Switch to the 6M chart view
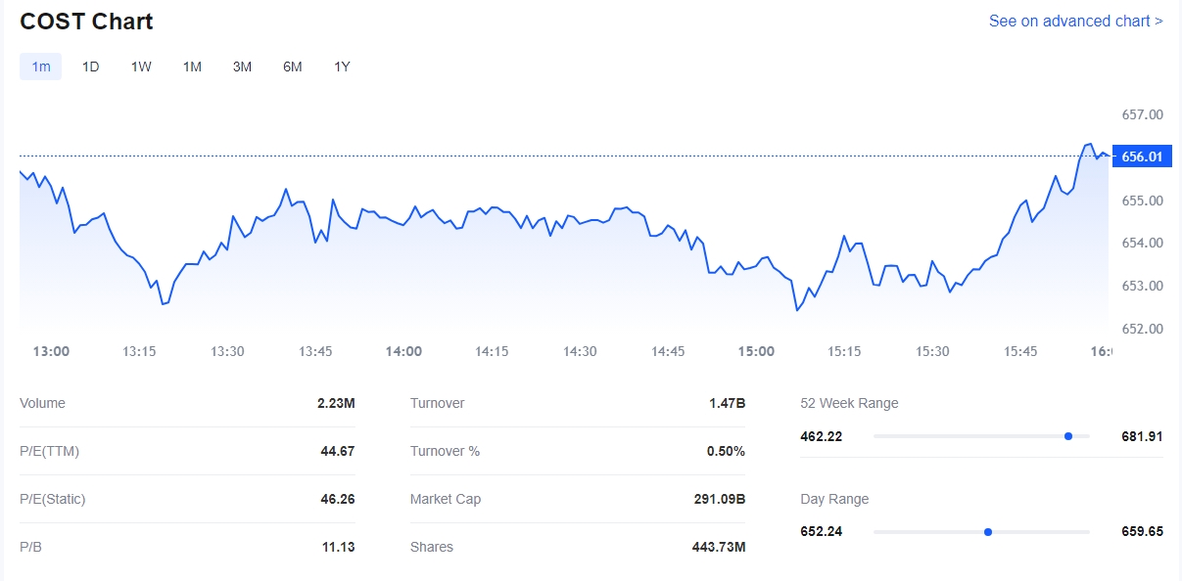Viewport: 1182px width, 581px height. tap(292, 67)
